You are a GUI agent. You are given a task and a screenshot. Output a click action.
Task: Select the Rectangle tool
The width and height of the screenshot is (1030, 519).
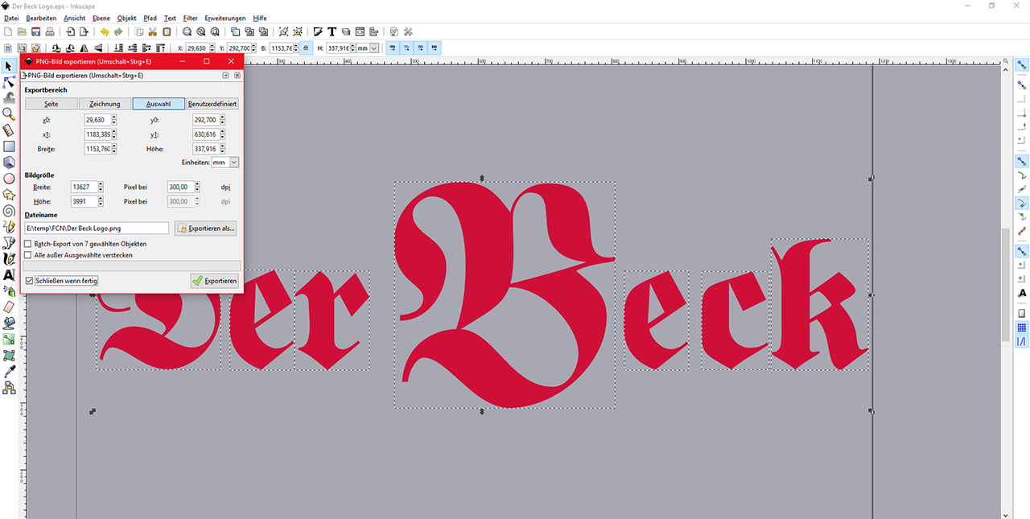pos(9,146)
